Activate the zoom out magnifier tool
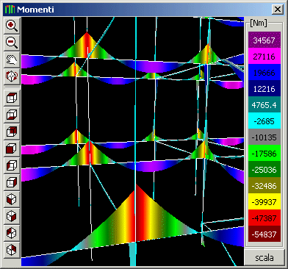Viewport: 288px width, 269px height. [x=12, y=43]
